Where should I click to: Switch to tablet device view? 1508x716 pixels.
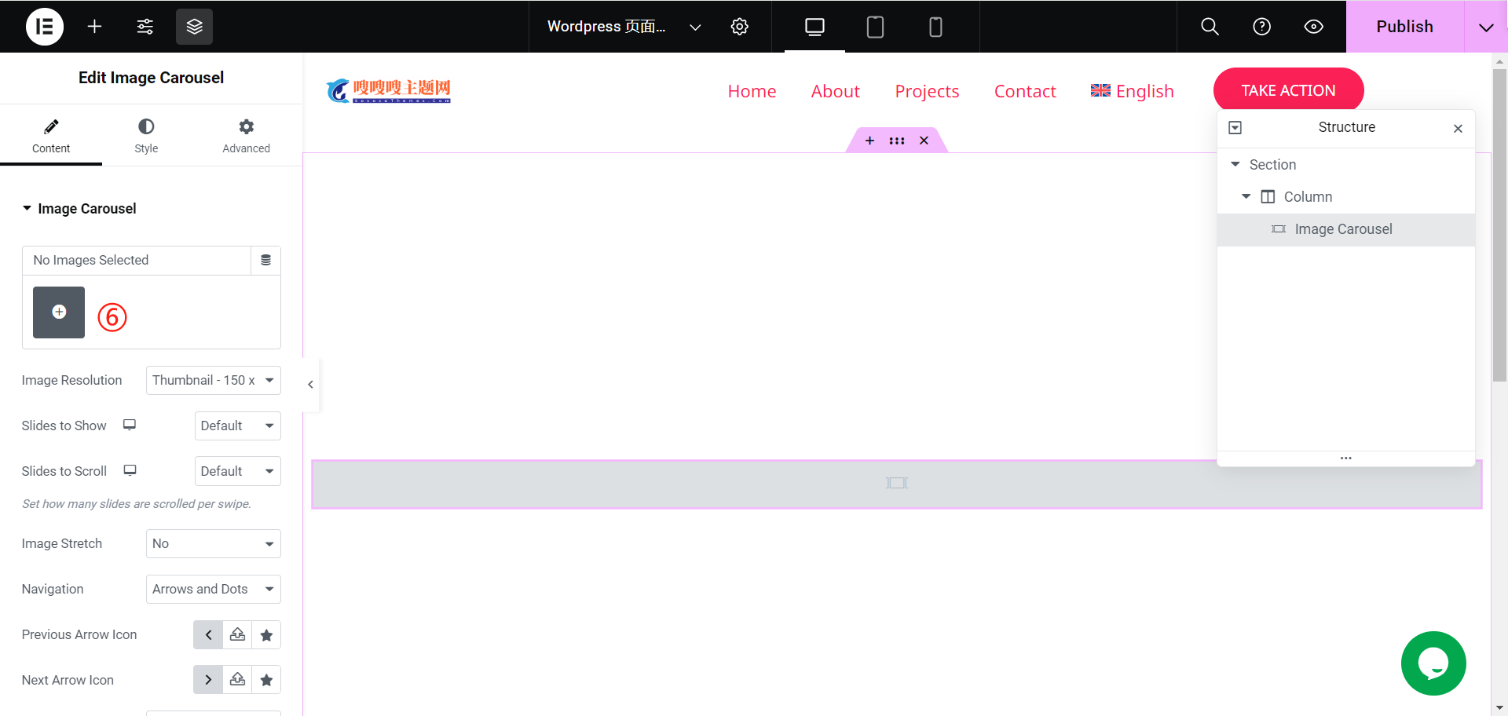coord(875,27)
